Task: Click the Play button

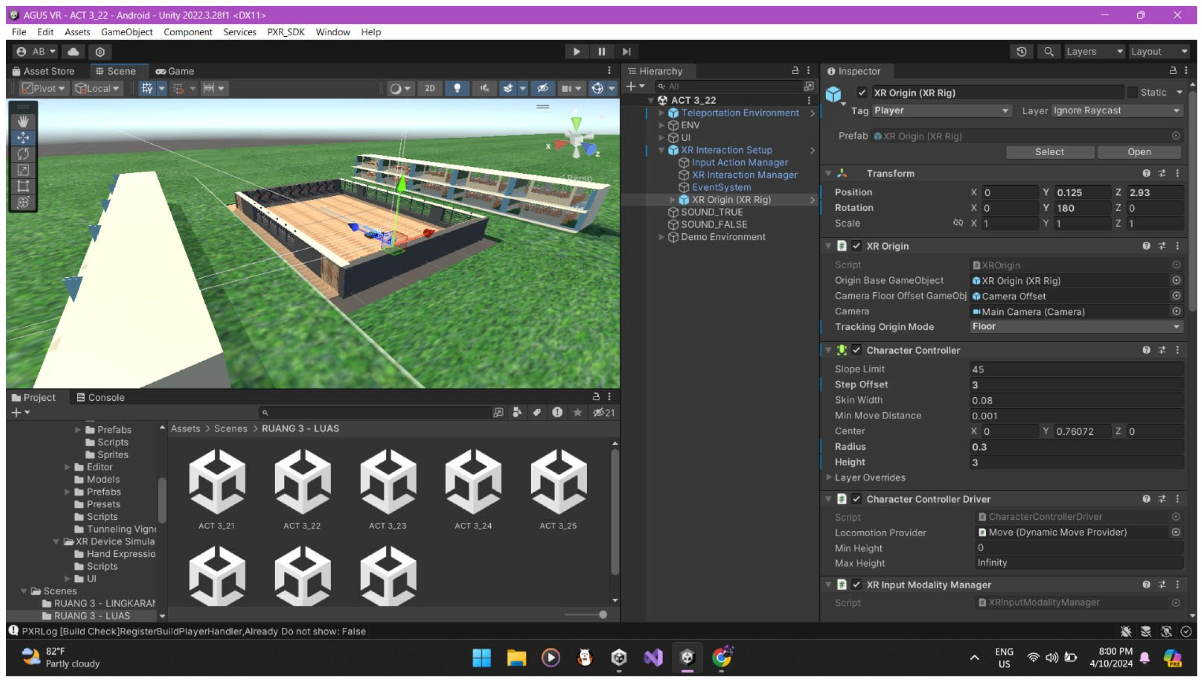Action: (x=576, y=52)
